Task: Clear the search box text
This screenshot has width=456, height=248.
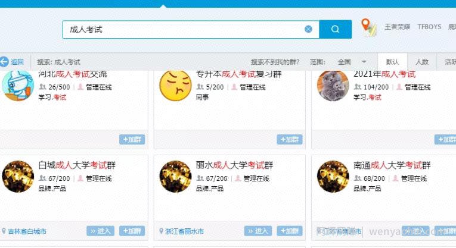Action: pyautogui.click(x=308, y=29)
